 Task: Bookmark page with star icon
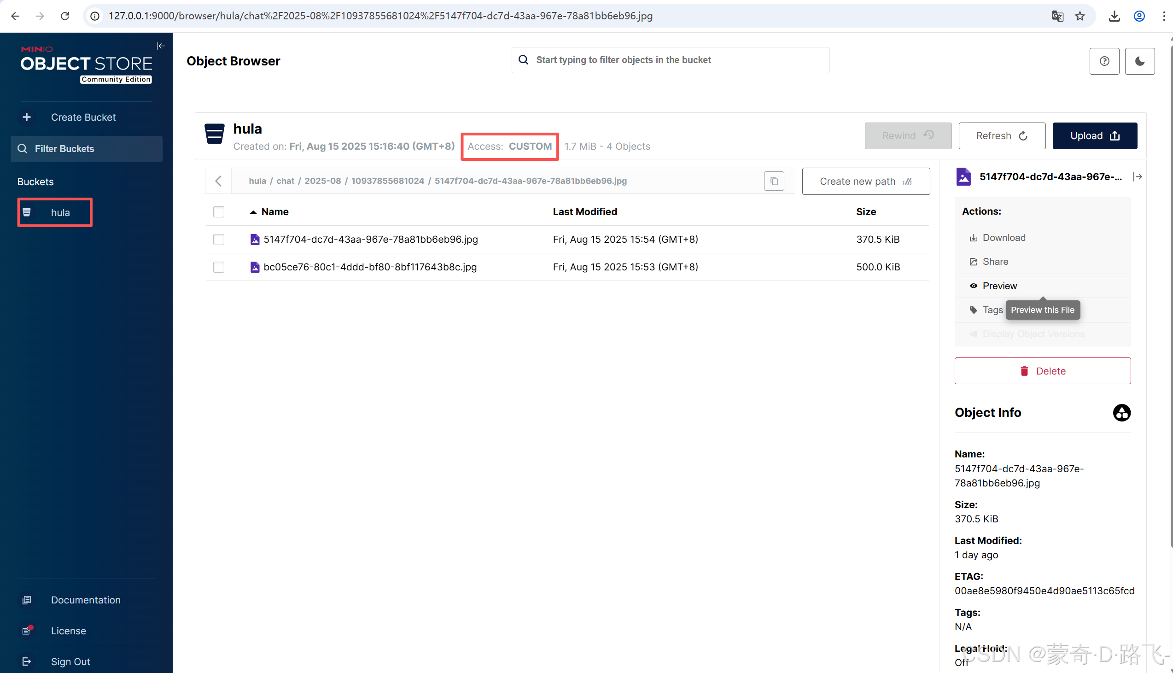click(x=1079, y=16)
